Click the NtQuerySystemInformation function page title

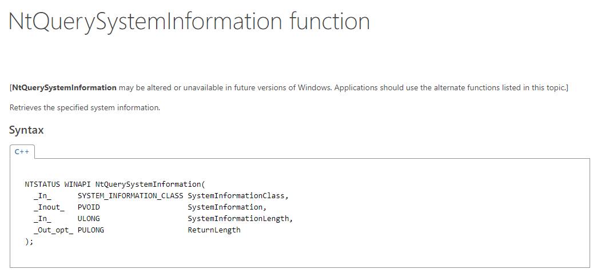pos(189,22)
